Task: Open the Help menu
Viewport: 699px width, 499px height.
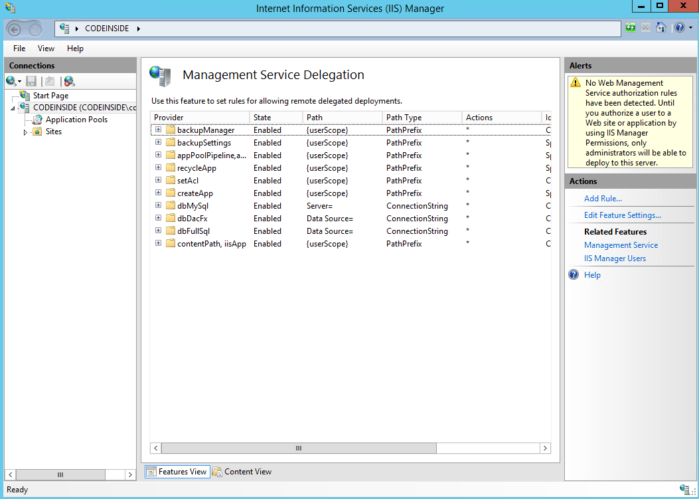Action: click(x=75, y=49)
